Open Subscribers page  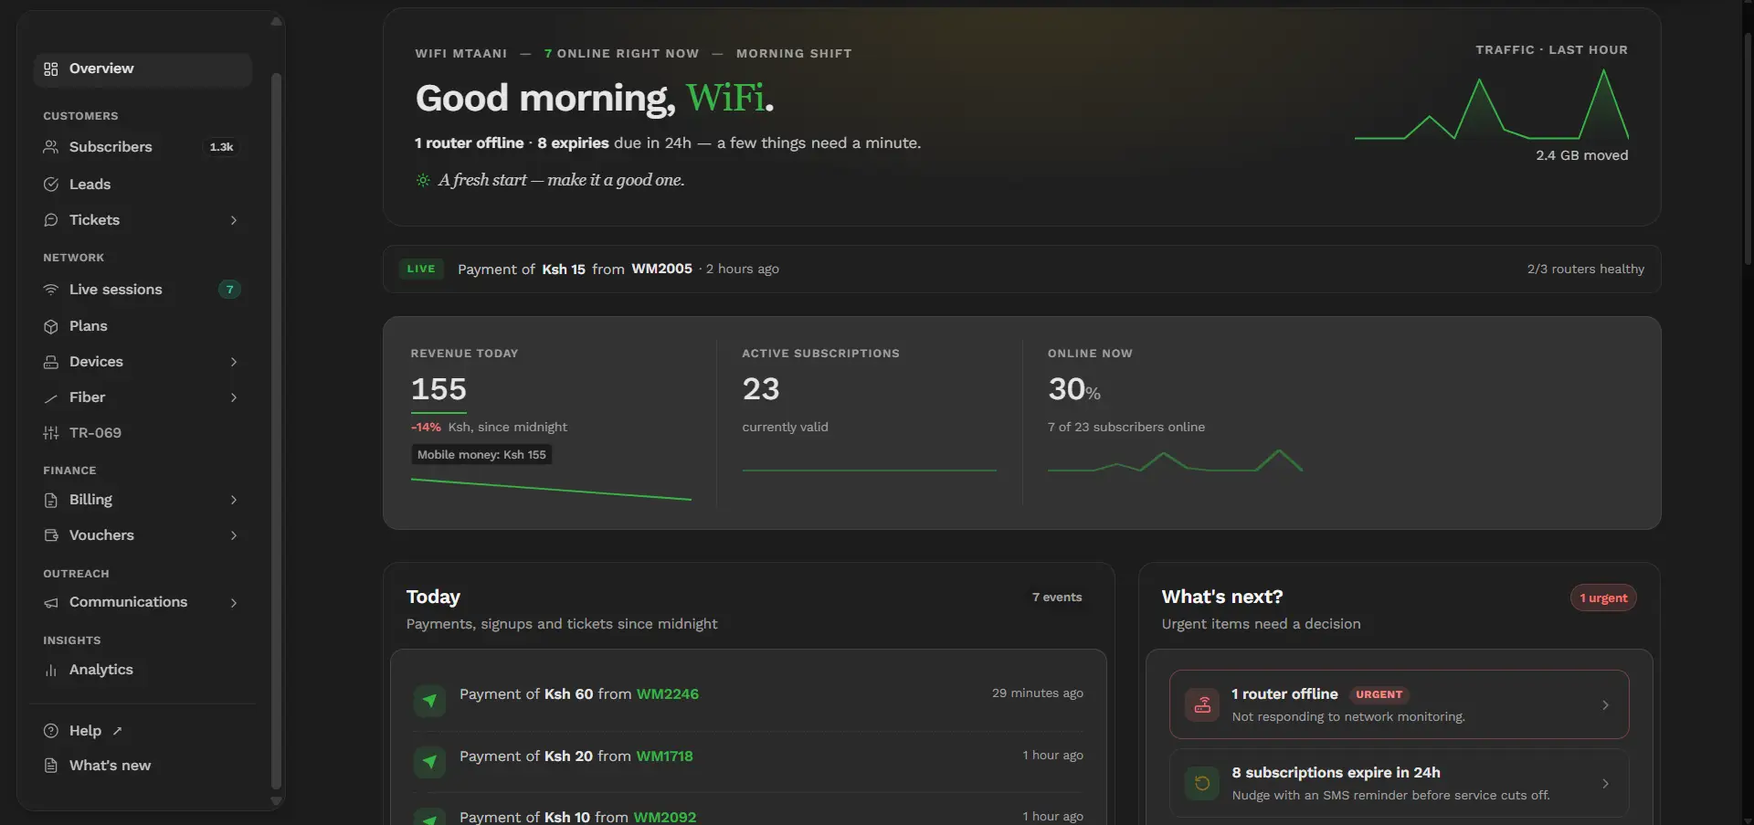click(x=143, y=147)
